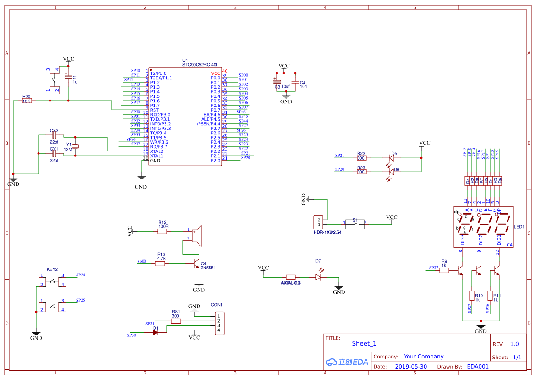Click the R20 10K resistor
This screenshot has height=380, width=536.
click(x=27, y=101)
